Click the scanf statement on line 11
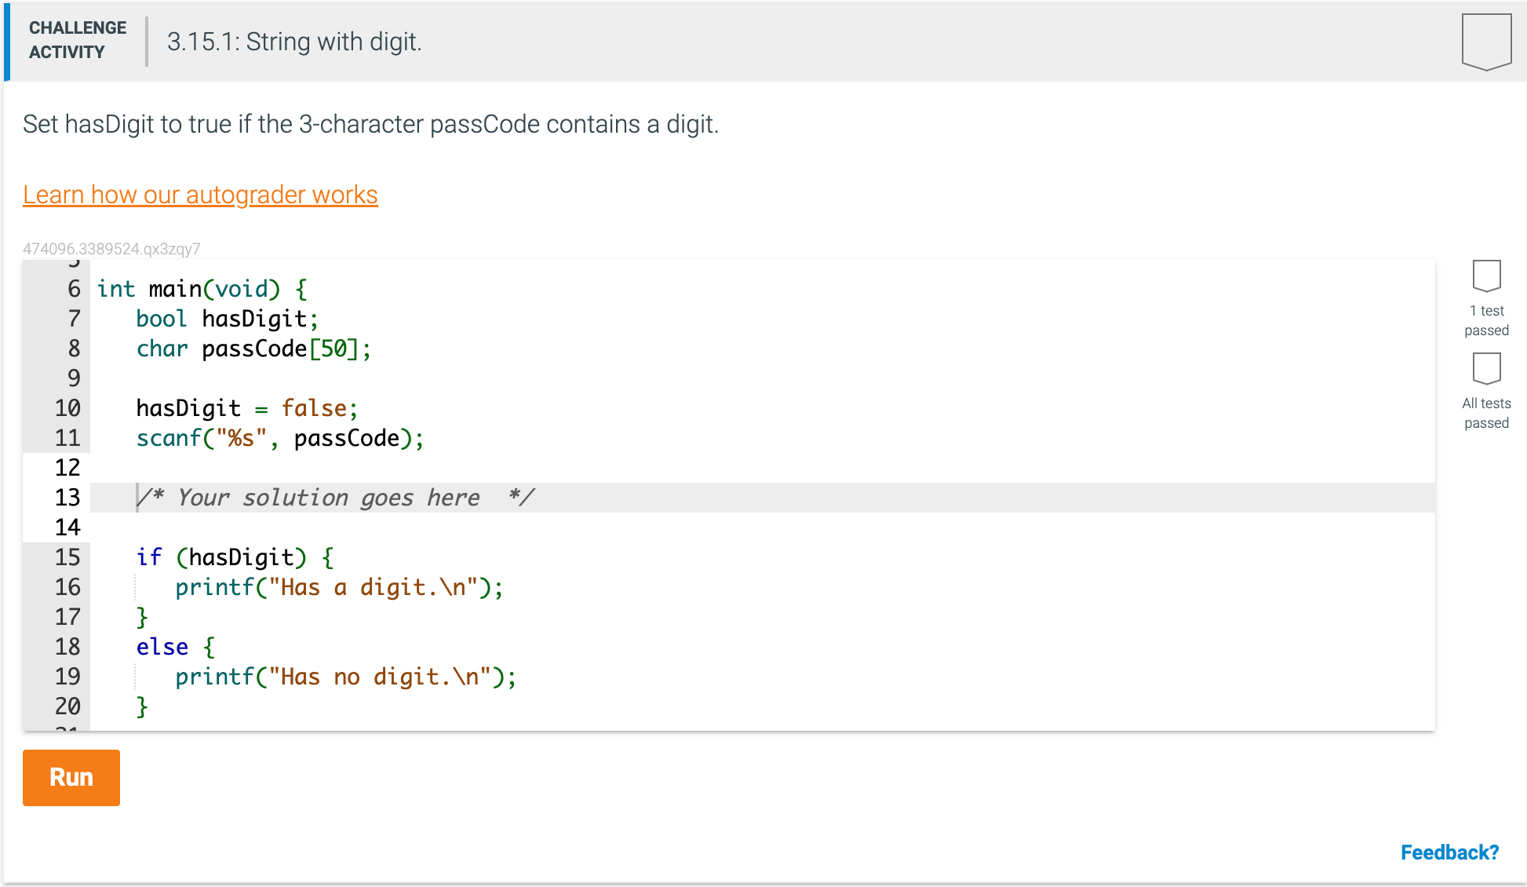Image resolution: width=1527 pixels, height=887 pixels. (279, 438)
